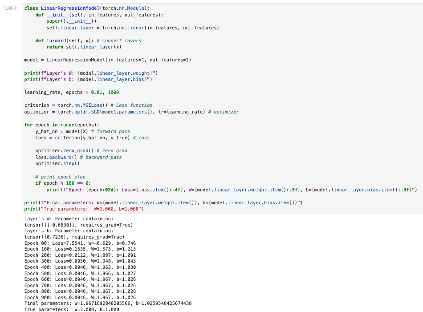Click the model instantiation line
Image resolution: width=423 pixels, height=312 pixels.
pyautogui.click(x=107, y=60)
